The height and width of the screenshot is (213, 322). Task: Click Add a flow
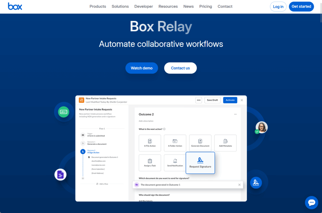coord(102,184)
